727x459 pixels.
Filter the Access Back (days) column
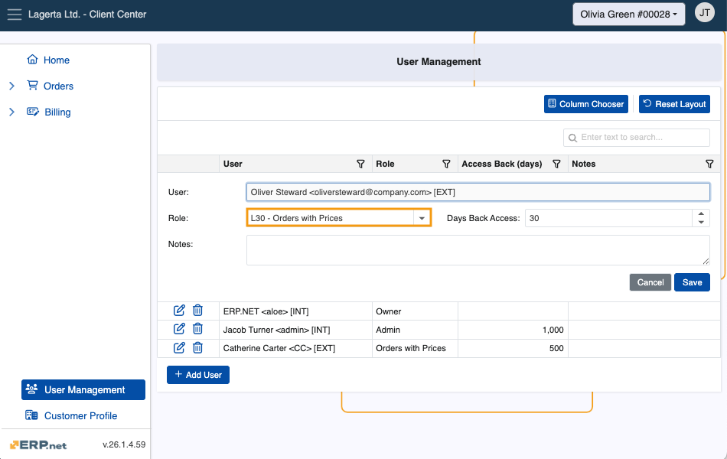point(556,164)
